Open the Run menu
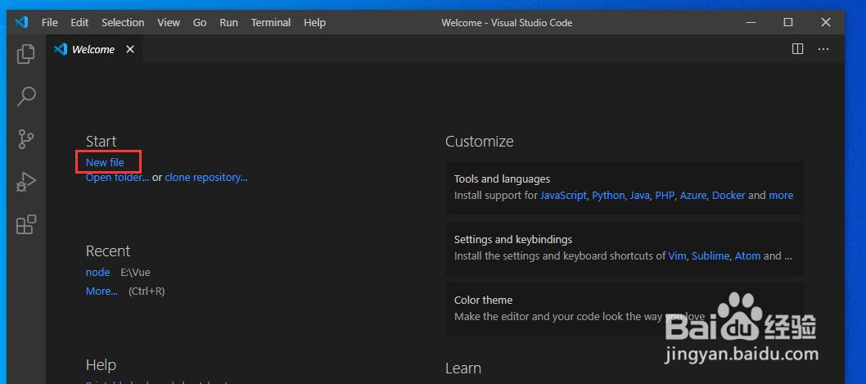Screen dimensions: 866x384 tap(228, 23)
